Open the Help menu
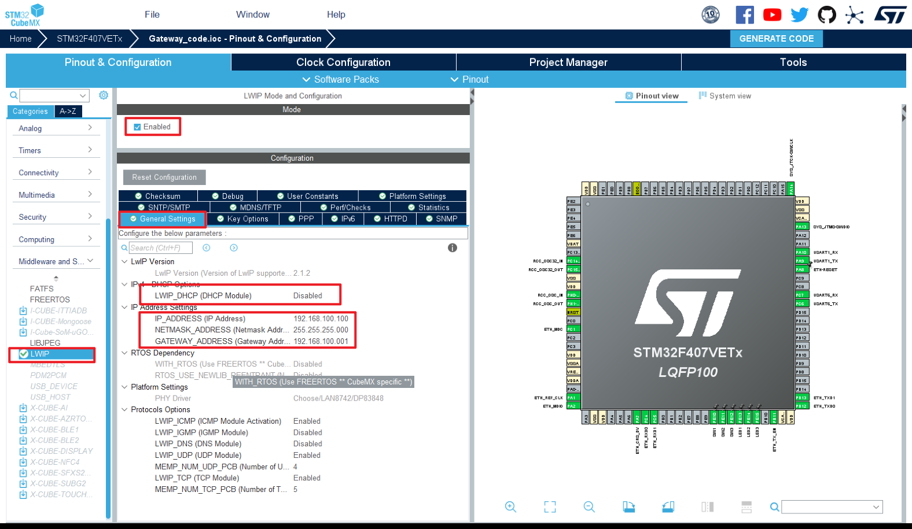 pos(336,14)
